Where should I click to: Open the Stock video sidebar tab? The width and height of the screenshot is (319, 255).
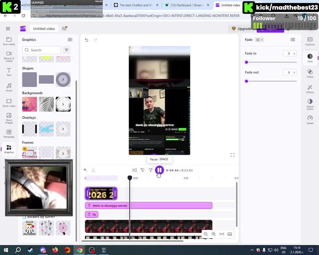(x=9, y=103)
